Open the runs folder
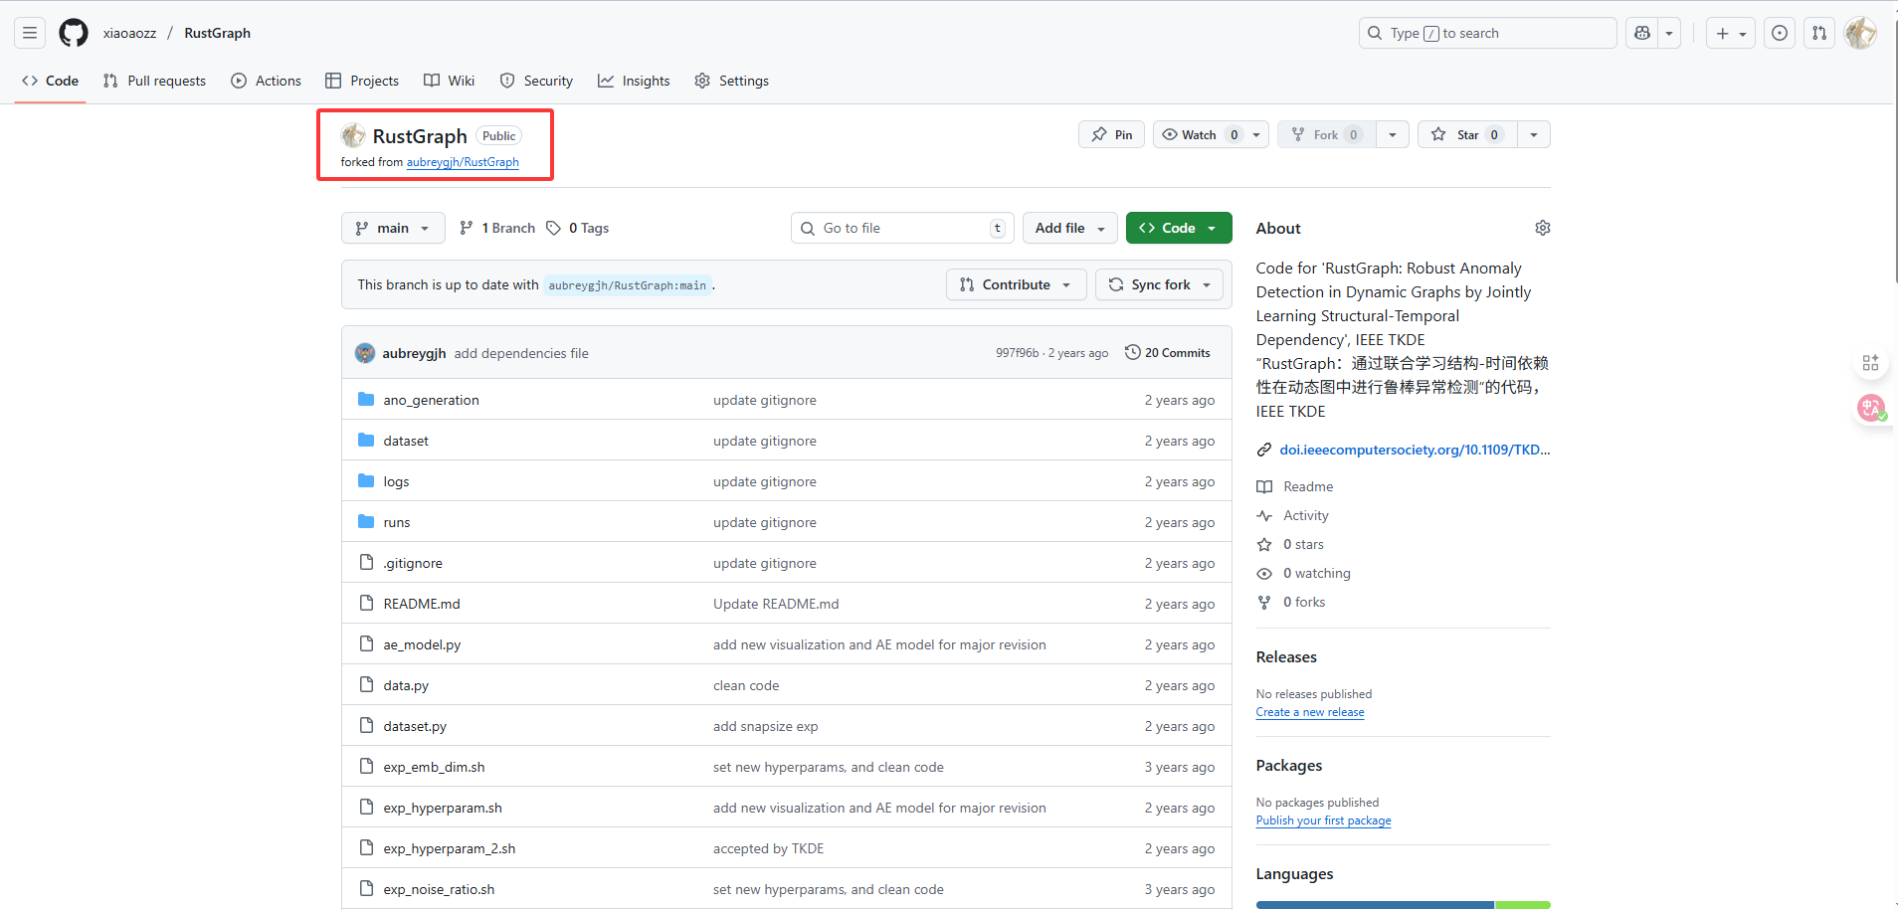This screenshot has width=1898, height=910. (397, 522)
